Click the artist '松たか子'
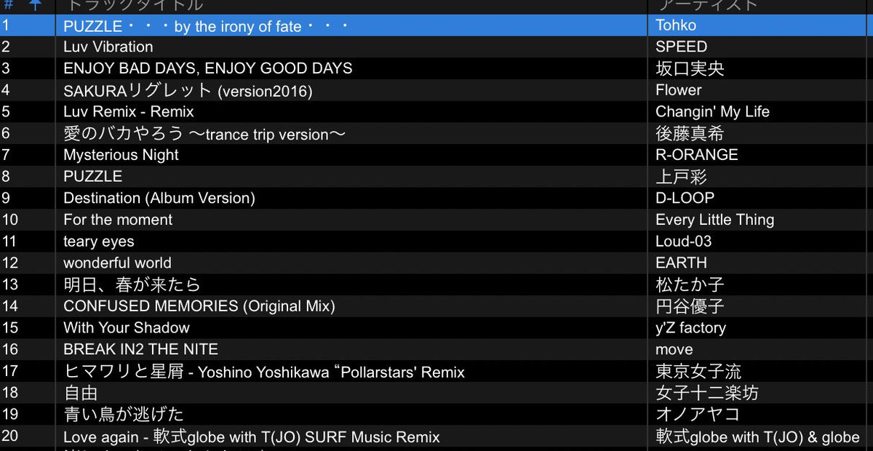This screenshot has height=451, width=873. pyautogui.click(x=690, y=284)
